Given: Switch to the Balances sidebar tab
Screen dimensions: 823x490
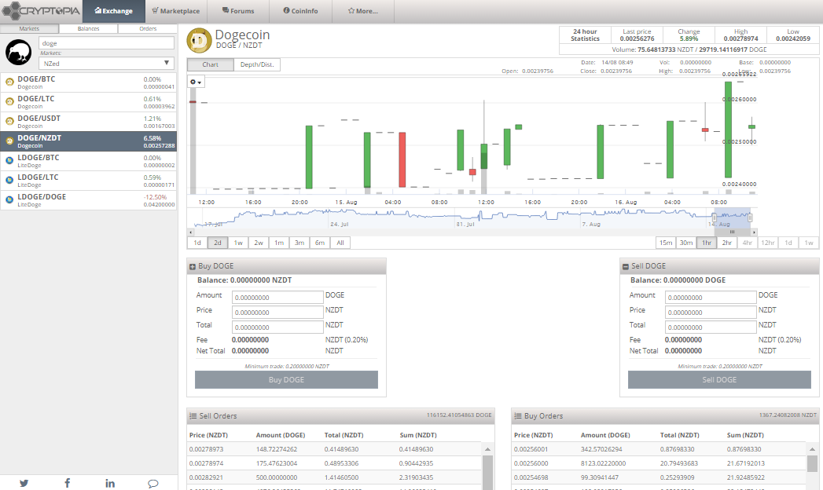Looking at the screenshot, I should (x=88, y=29).
